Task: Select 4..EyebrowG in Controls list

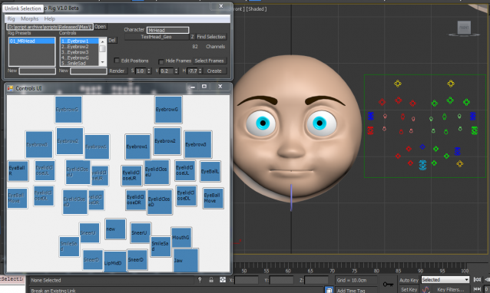Action: 80,58
